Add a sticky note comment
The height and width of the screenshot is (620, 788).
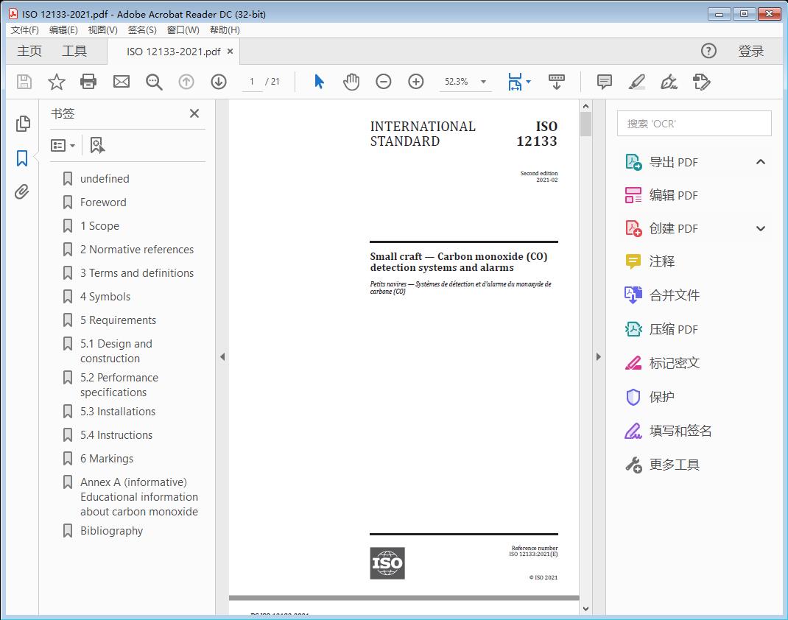(605, 82)
